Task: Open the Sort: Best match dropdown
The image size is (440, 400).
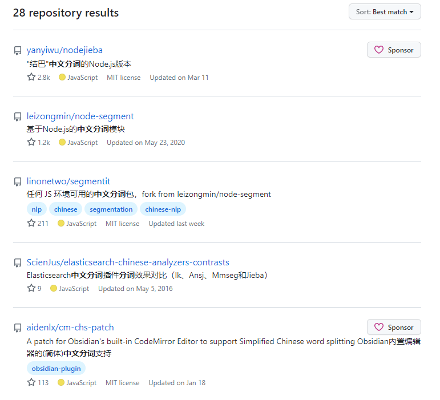Action: 385,12
